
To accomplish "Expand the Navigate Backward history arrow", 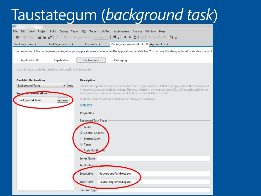I will (21, 37).
